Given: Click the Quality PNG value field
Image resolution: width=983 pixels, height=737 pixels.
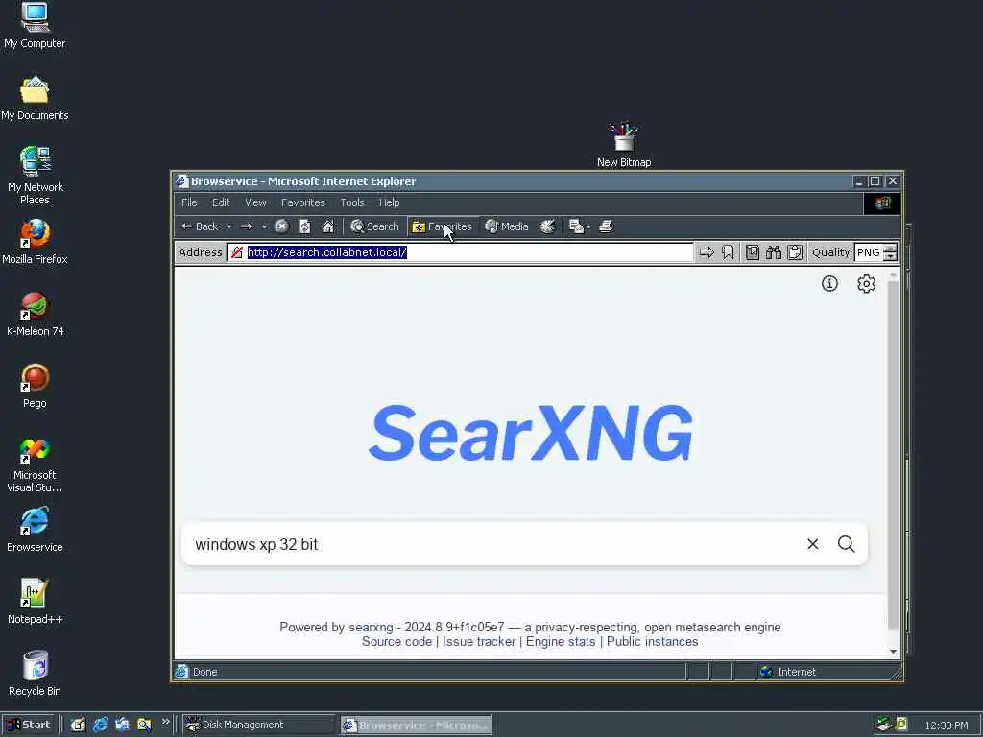Looking at the screenshot, I should (869, 252).
